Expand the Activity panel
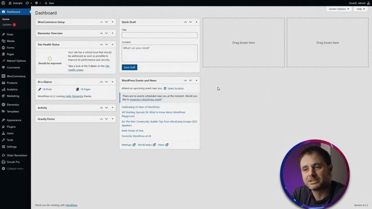372x209 pixels. click(112, 108)
